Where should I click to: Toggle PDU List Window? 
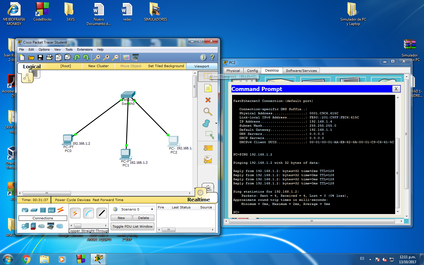(132, 226)
